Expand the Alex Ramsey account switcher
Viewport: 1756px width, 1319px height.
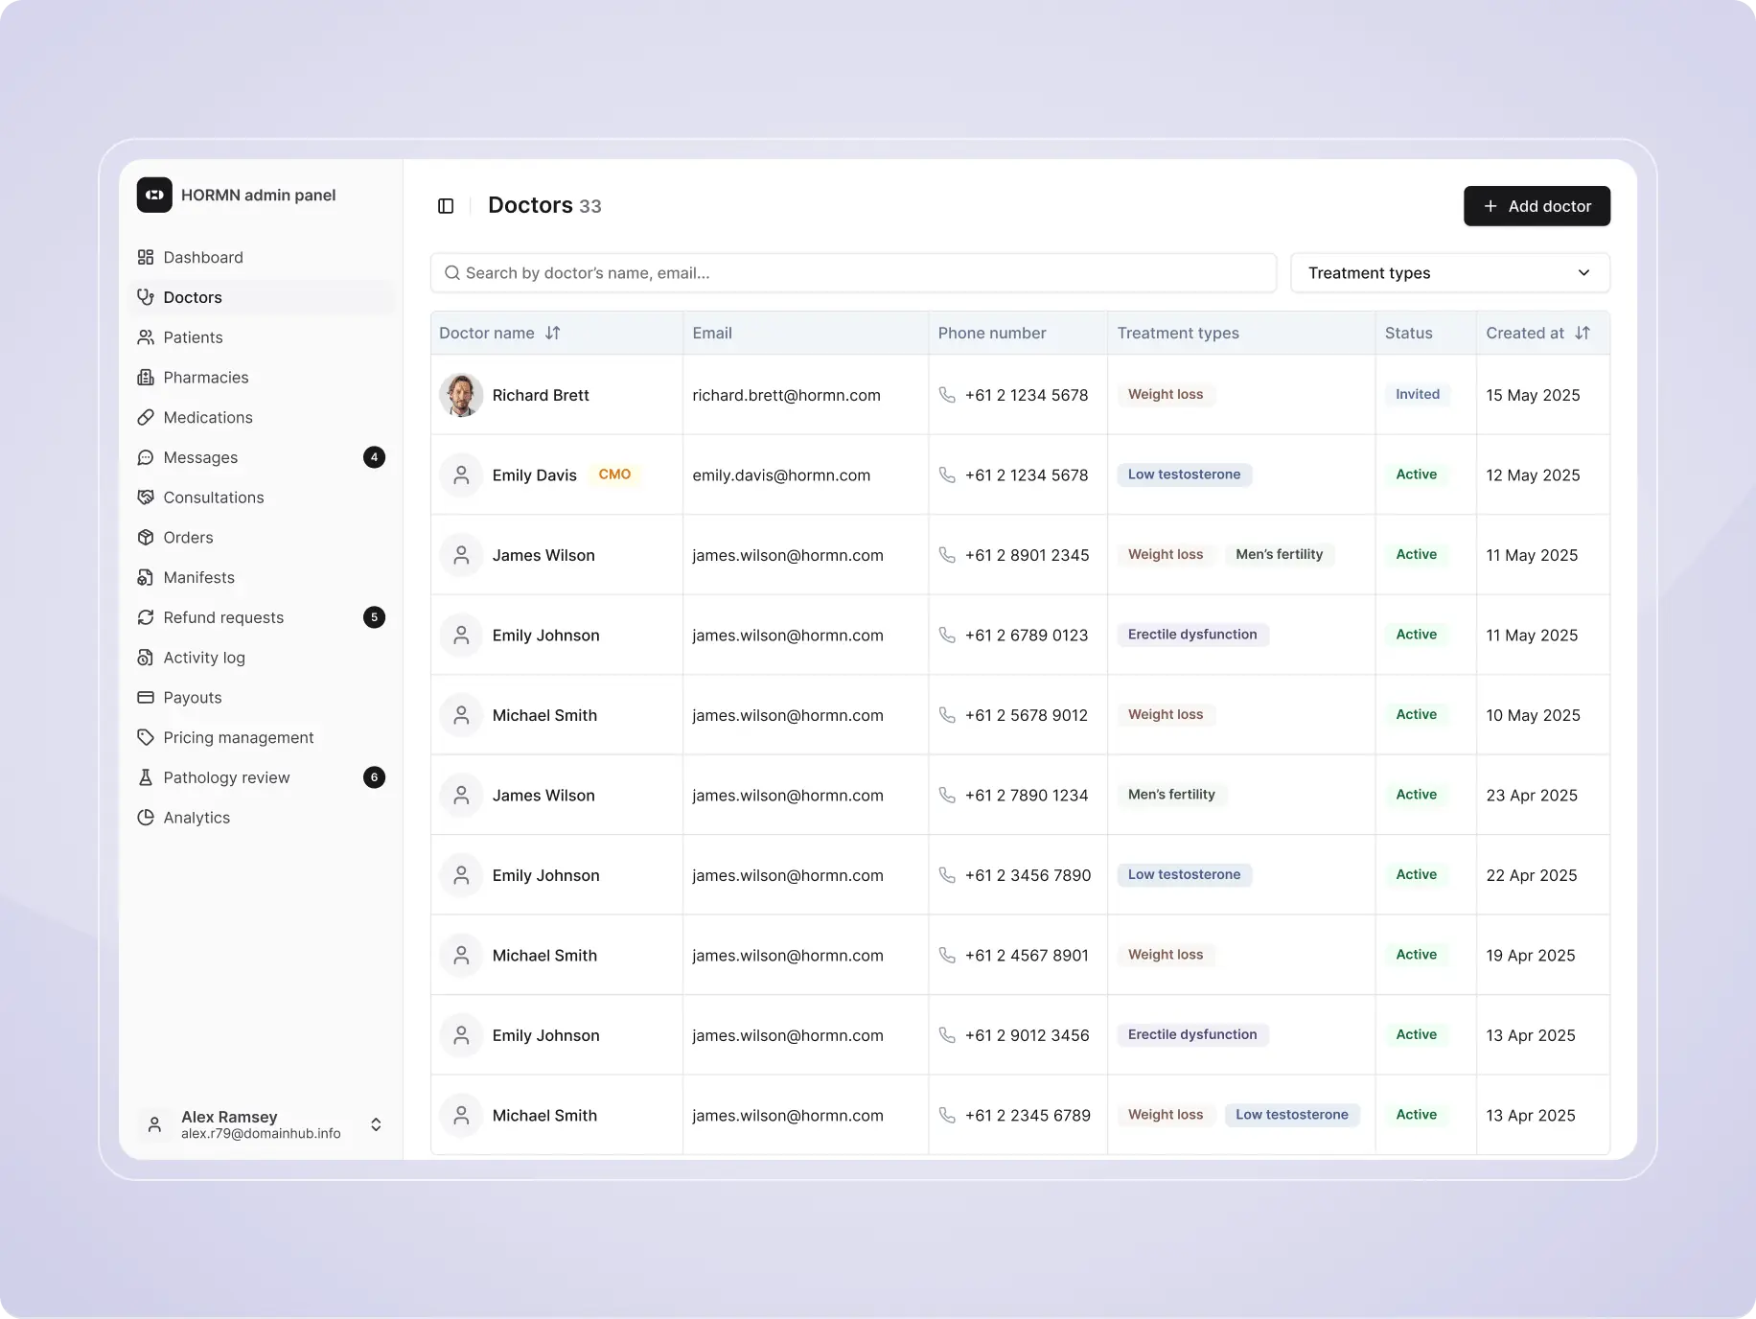376,1124
